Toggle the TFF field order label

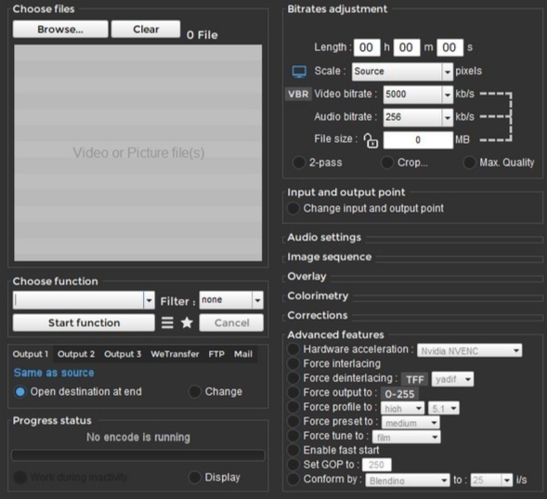coord(415,379)
